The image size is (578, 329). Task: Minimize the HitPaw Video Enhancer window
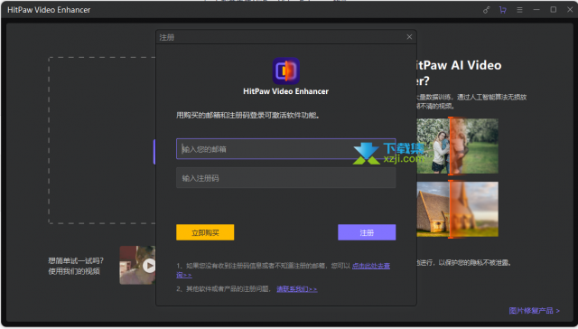pyautogui.click(x=536, y=10)
